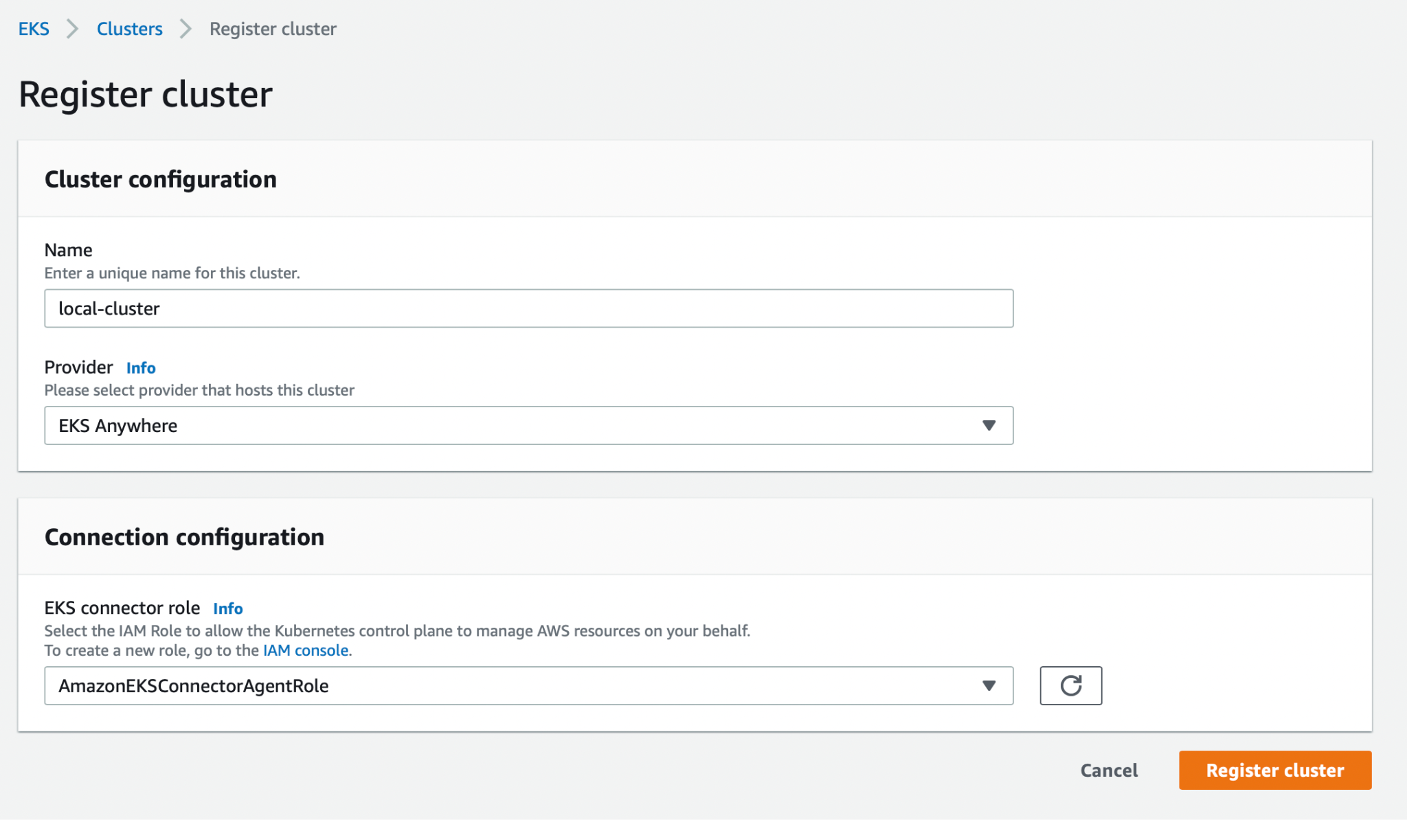Focus the cluster Name input field
This screenshot has width=1407, height=820.
tap(528, 308)
